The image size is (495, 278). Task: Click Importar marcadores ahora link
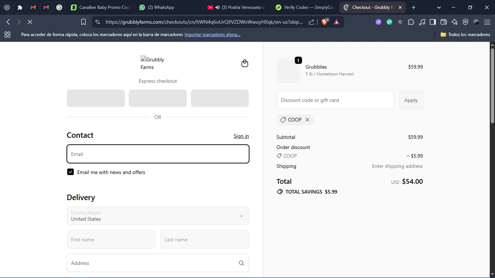pos(212,34)
